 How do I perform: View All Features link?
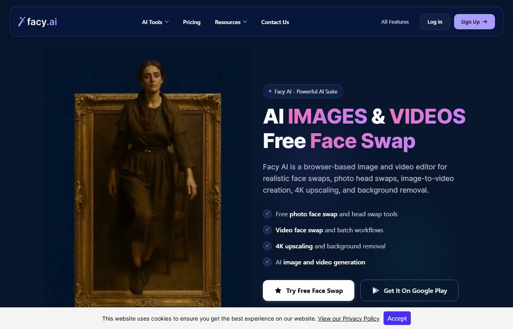point(395,22)
